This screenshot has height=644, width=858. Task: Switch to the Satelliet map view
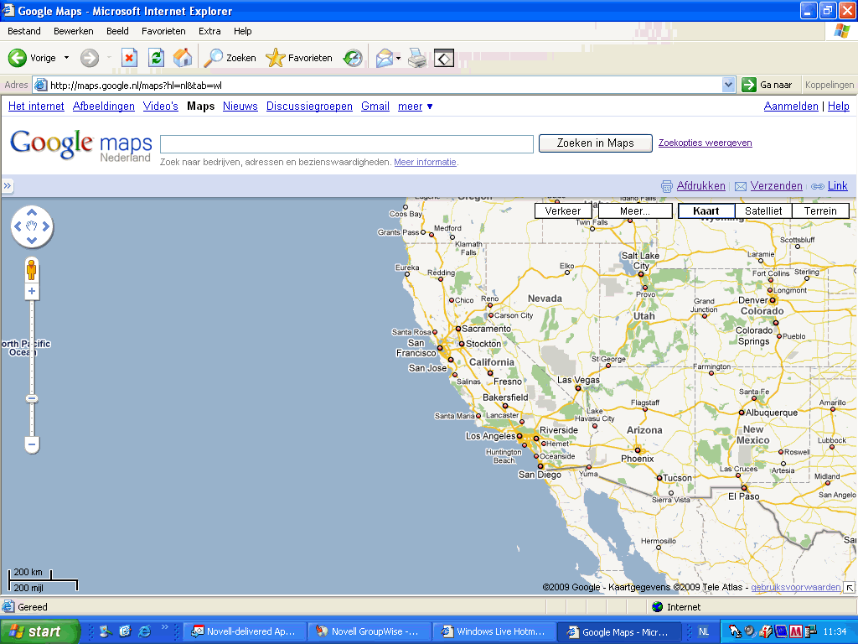(763, 210)
